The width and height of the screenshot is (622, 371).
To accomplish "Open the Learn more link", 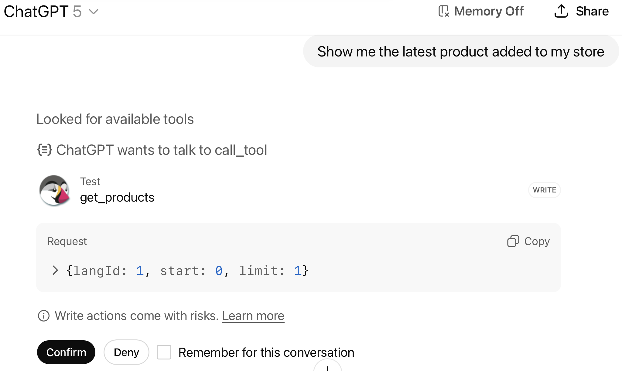I will [x=253, y=316].
